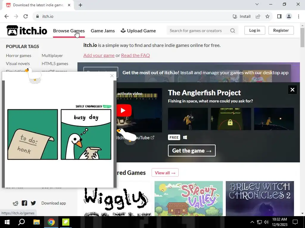Viewport: 305px width, 228px height.
Task: Reload the current page
Action: click(26, 16)
